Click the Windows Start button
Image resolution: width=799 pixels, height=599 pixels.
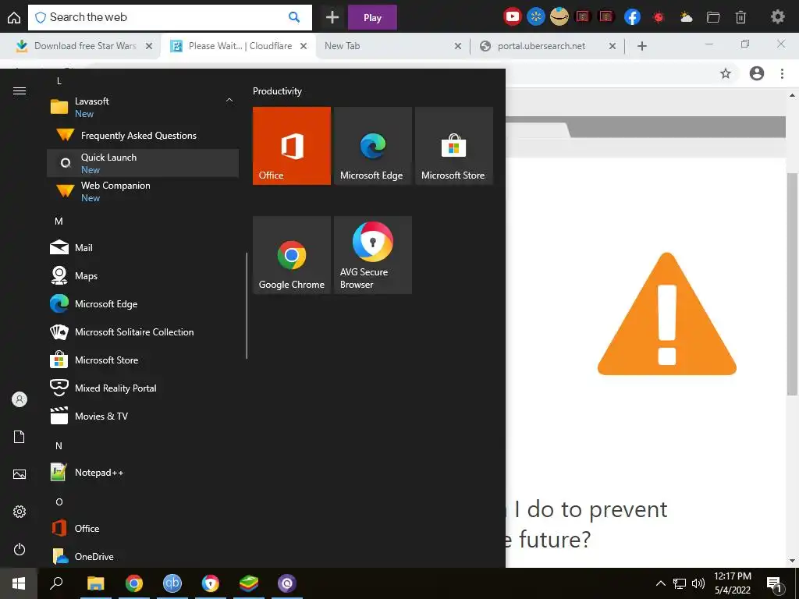point(19,583)
